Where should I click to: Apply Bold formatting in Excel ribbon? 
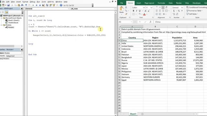point(134,11)
